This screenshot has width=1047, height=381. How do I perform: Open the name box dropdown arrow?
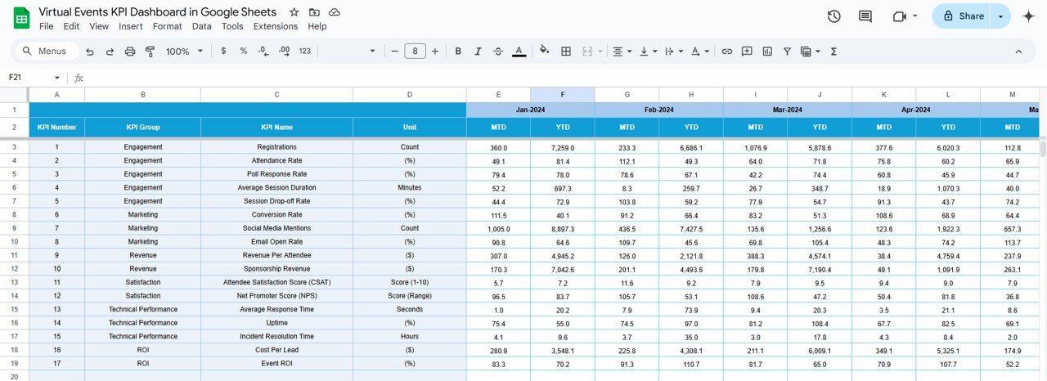57,78
